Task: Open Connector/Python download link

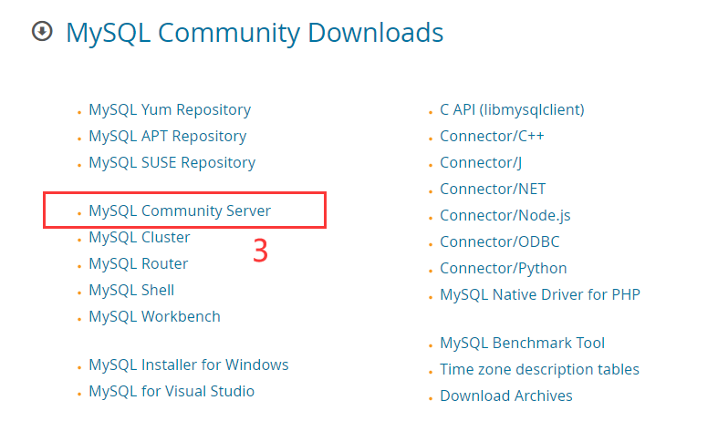Action: (x=504, y=269)
